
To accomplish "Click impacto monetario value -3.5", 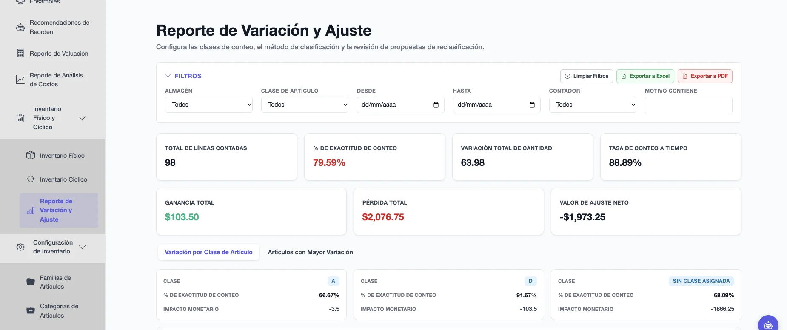I will pyautogui.click(x=334, y=309).
